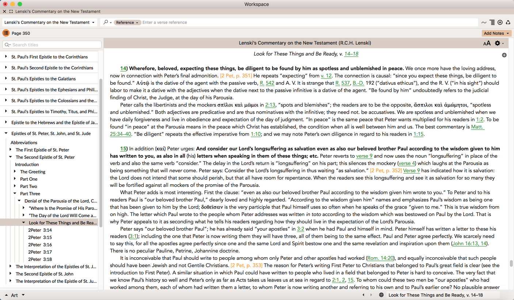
Task: Expand The First Epistle of St. Peter
Action: 11,150
